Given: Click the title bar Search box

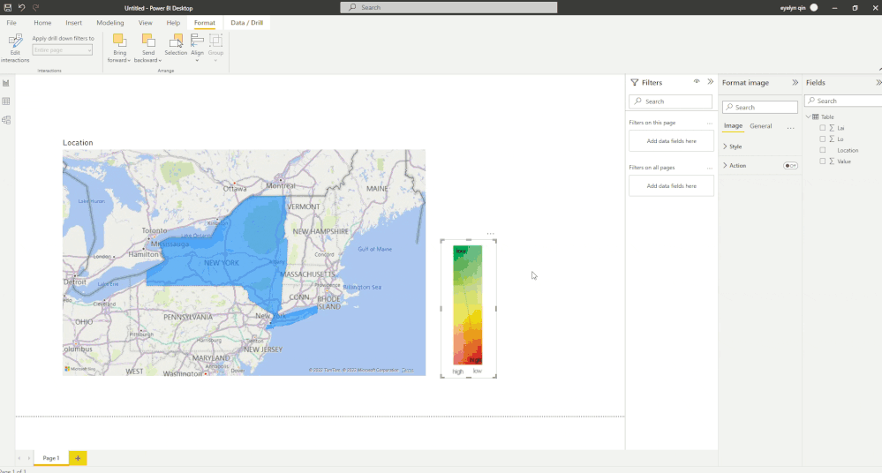Looking at the screenshot, I should tap(449, 7).
